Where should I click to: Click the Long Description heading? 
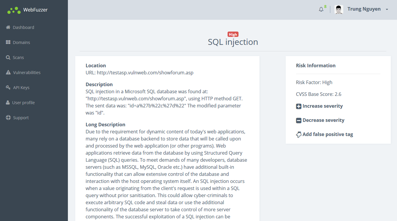click(x=105, y=125)
